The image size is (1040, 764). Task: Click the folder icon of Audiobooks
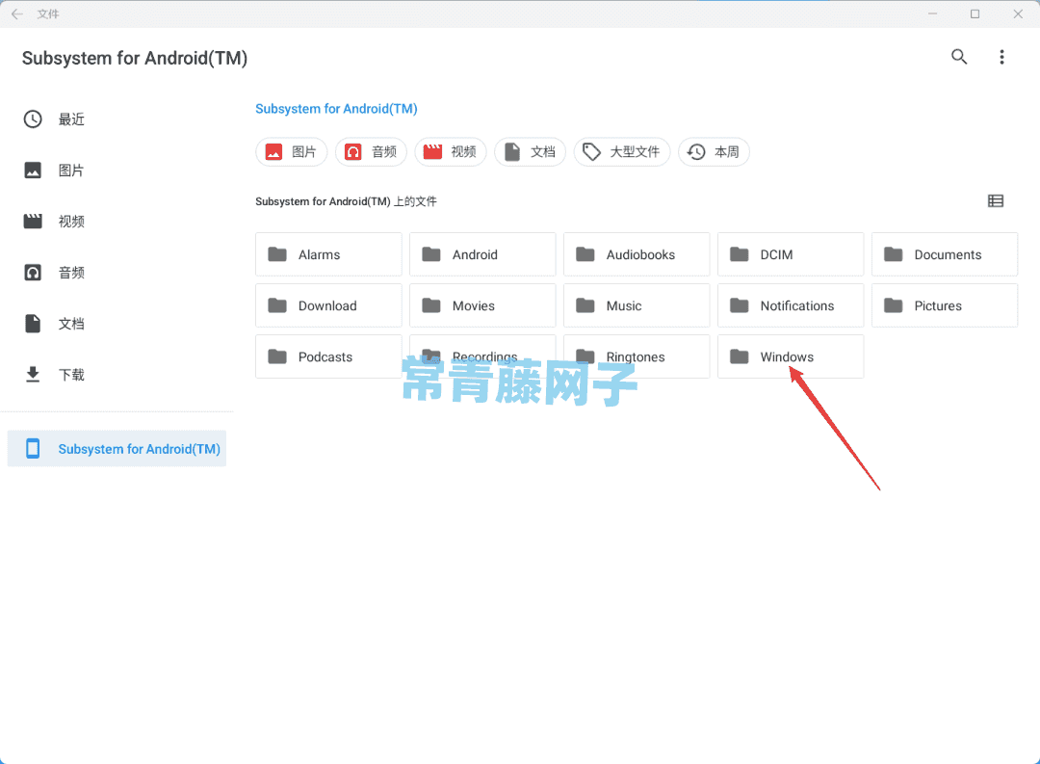[x=585, y=254]
